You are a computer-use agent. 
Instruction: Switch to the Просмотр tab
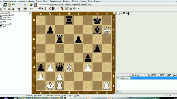pyautogui.click(x=75, y=4)
